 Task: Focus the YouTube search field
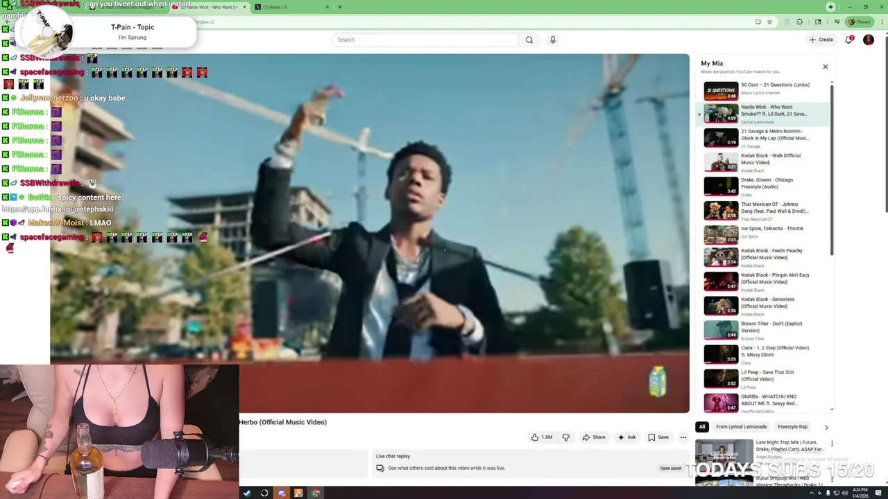tap(426, 40)
